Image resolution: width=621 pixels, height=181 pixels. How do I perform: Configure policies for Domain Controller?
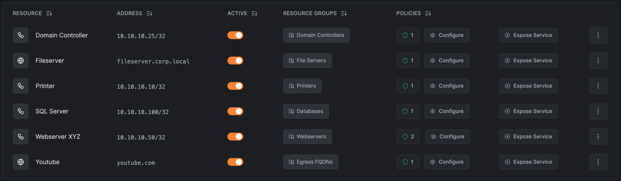pos(446,35)
